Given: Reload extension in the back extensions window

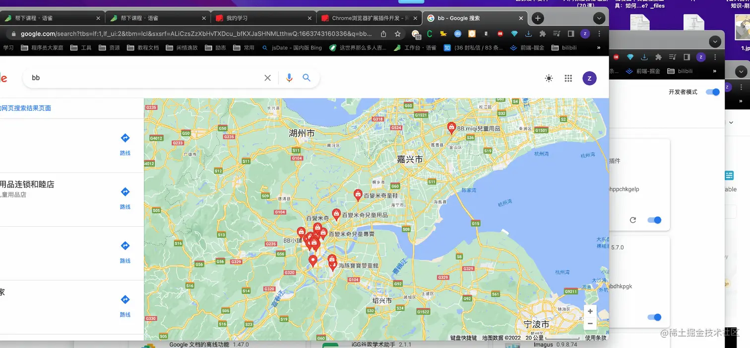Looking at the screenshot, I should [633, 220].
